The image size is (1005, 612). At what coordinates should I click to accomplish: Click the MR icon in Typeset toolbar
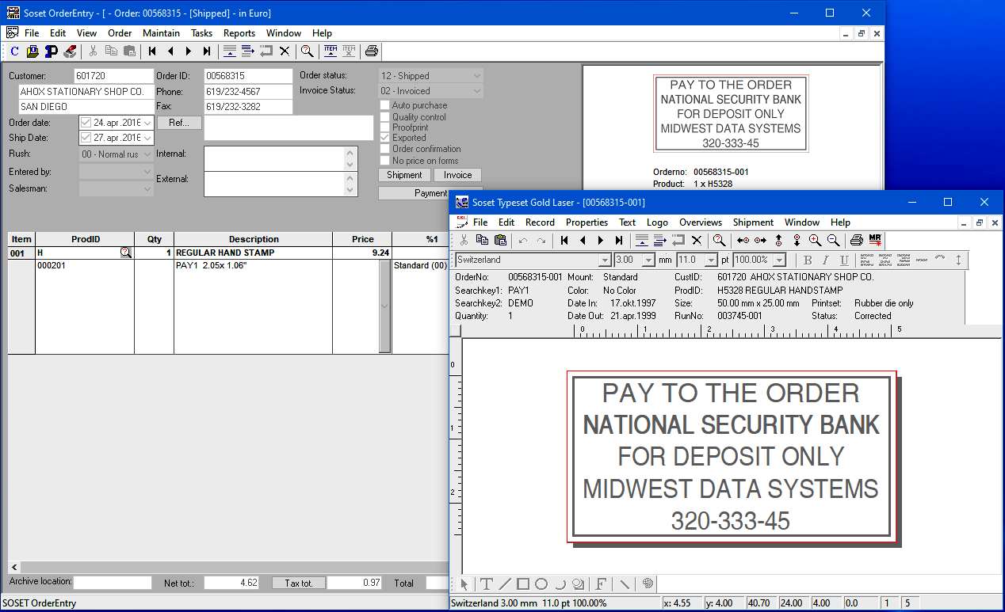875,240
